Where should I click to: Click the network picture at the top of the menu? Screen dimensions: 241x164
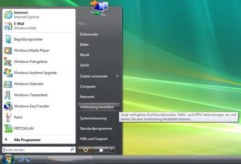click(x=99, y=8)
